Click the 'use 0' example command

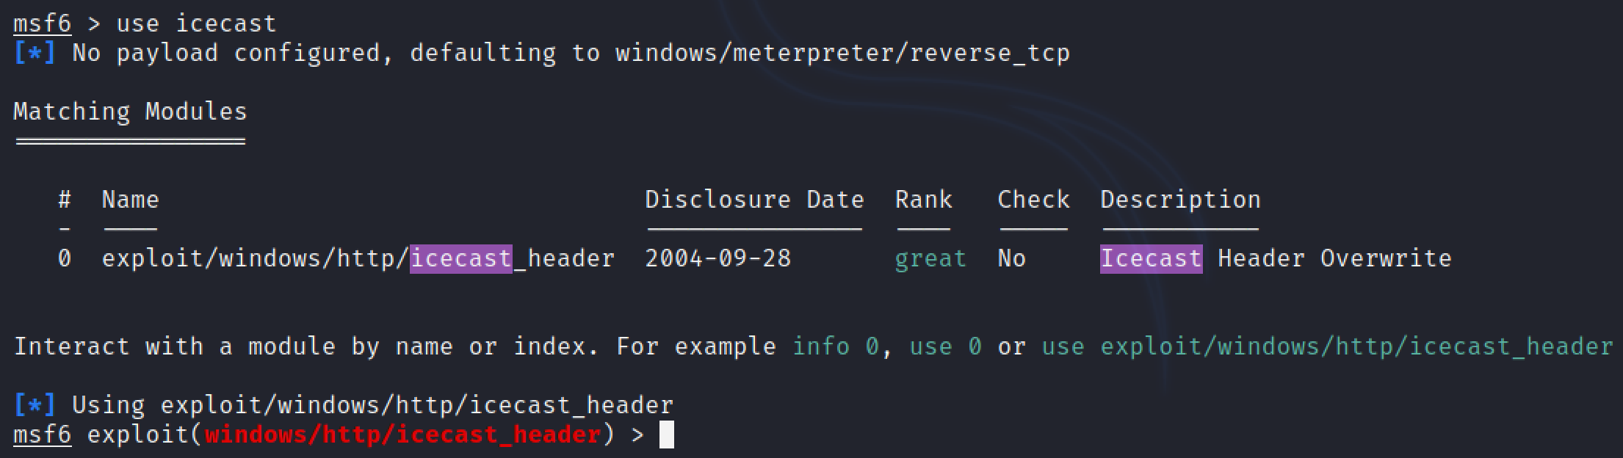click(x=945, y=346)
